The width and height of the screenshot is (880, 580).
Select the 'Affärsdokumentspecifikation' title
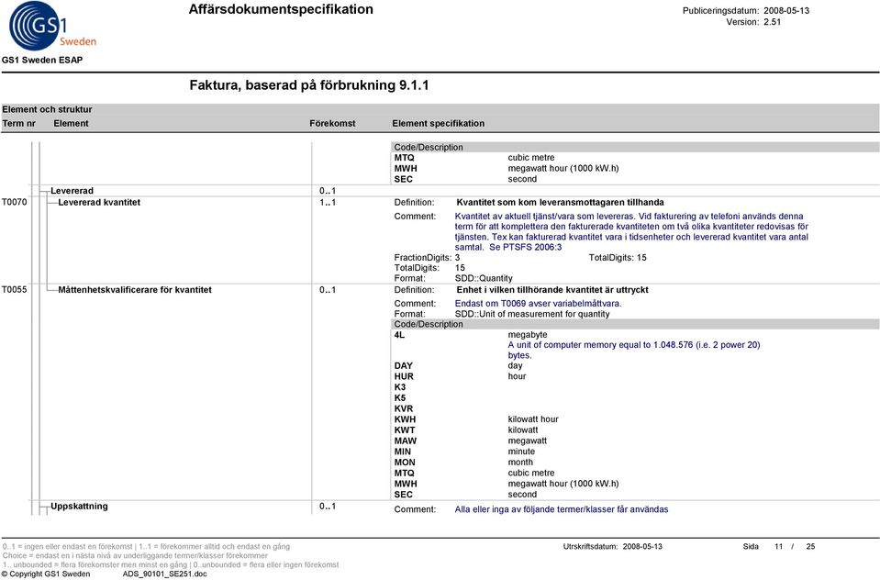(281, 9)
